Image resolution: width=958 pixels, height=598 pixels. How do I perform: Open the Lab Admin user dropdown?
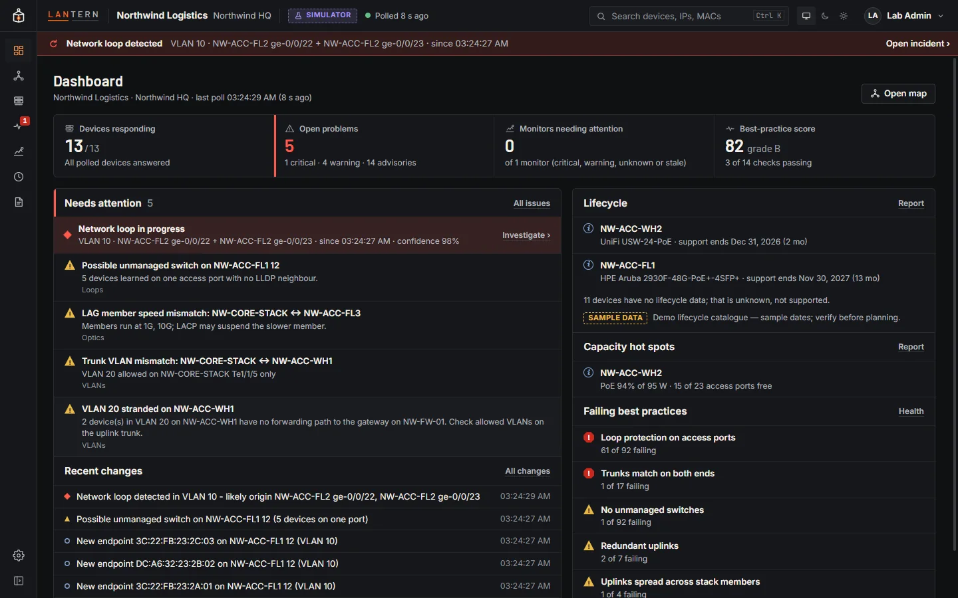[905, 16]
